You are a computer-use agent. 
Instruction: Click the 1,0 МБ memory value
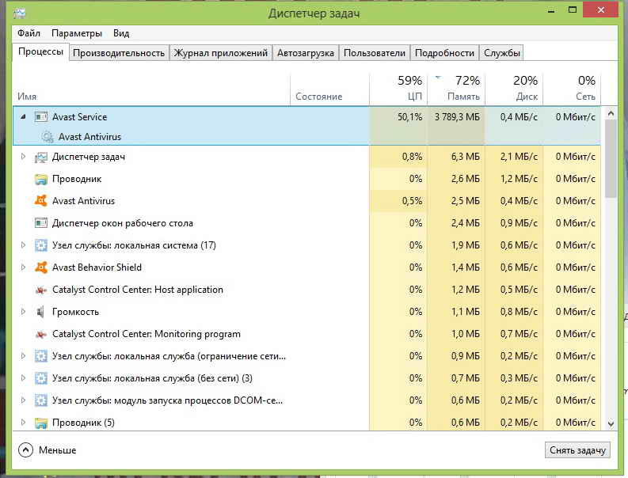[x=466, y=334]
